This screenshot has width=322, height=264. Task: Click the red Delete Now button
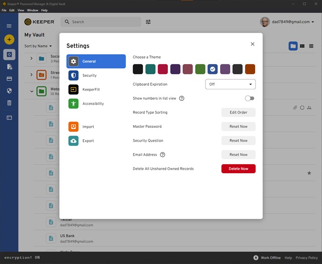click(x=239, y=169)
